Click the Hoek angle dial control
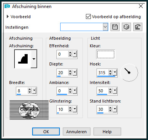The image size is (148, 140). 129,73
